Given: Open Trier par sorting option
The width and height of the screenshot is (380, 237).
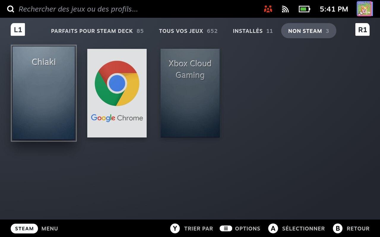Looking at the screenshot, I should (199, 229).
